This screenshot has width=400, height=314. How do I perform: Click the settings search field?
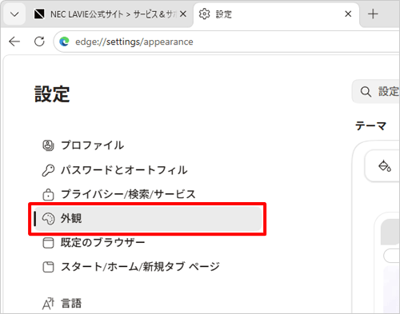[x=376, y=92]
